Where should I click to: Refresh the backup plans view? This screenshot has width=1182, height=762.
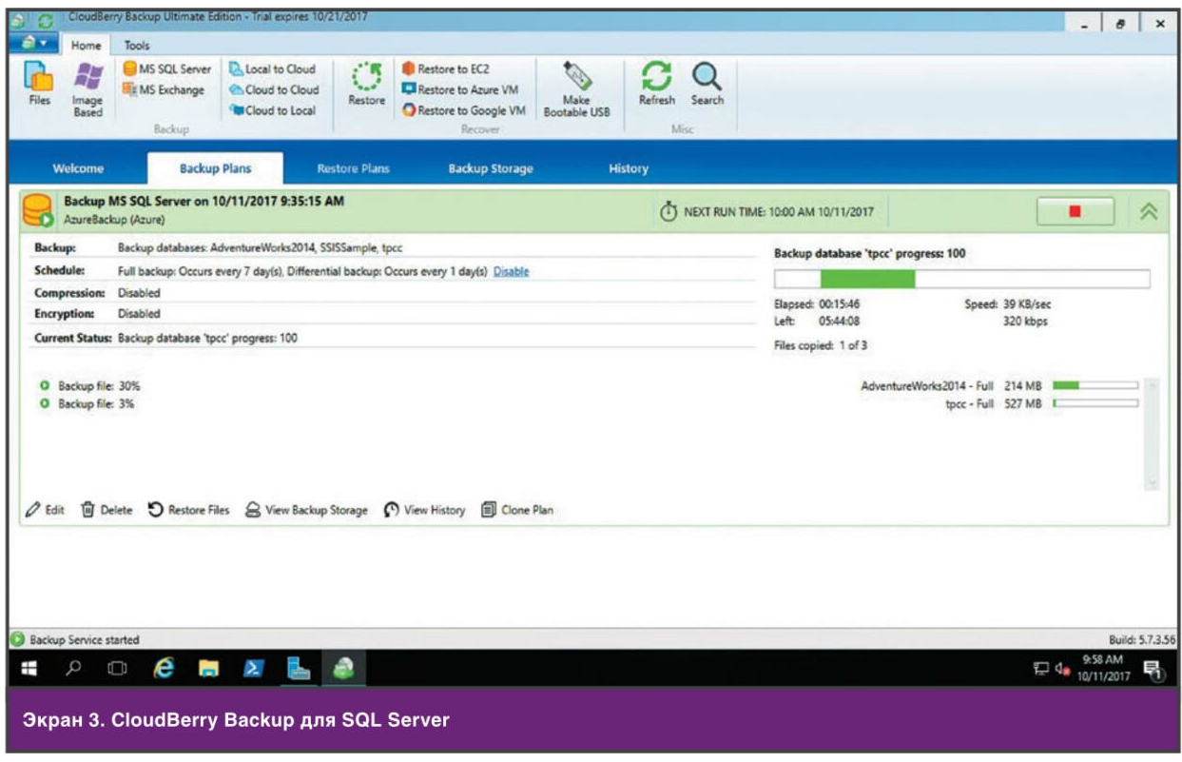[657, 84]
